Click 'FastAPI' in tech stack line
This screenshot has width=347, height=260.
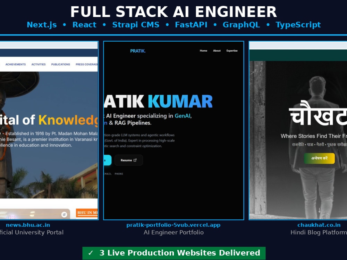coord(191,25)
